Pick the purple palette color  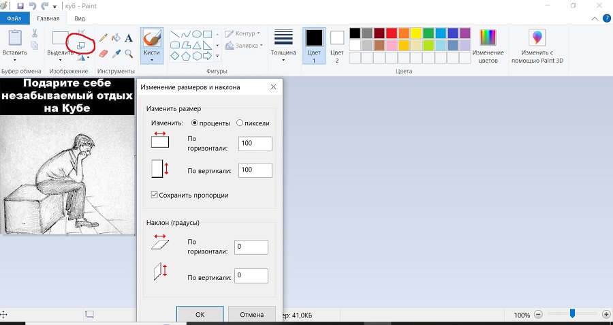pyautogui.click(x=465, y=33)
